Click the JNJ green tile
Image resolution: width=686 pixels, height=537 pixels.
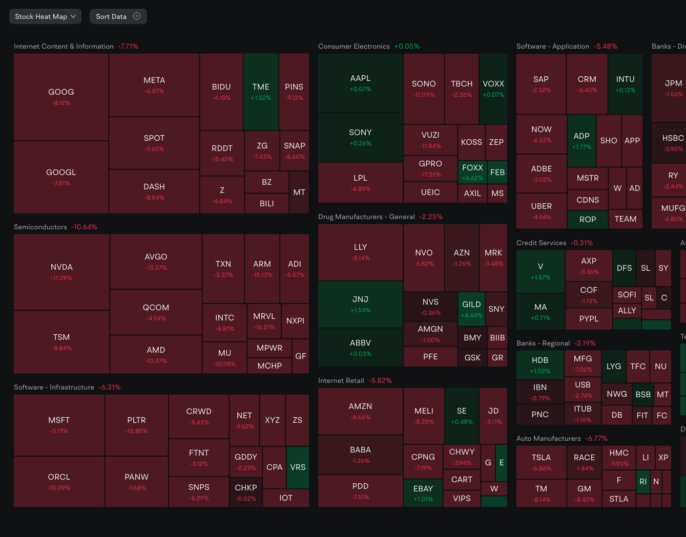[x=360, y=304]
